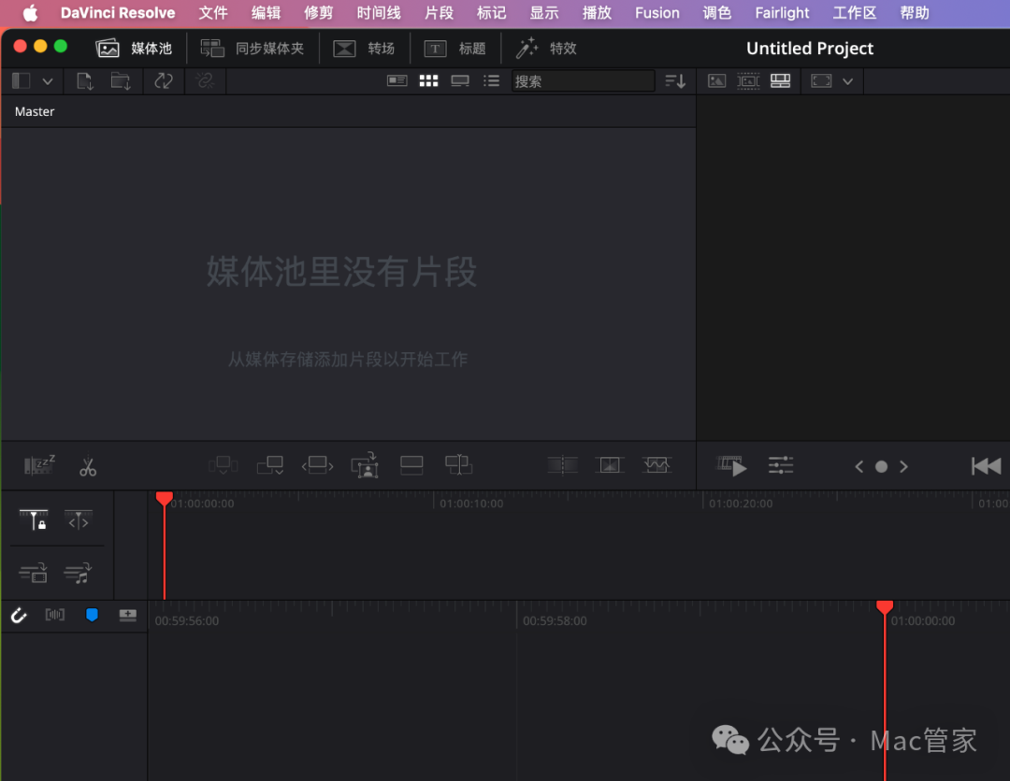Select source clip viewer mode
The width and height of the screenshot is (1010, 781).
[717, 81]
